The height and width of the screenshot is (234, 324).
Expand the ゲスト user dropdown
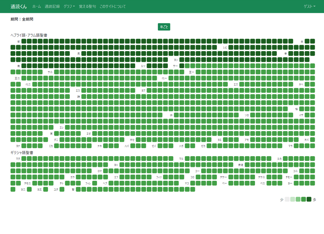[309, 6]
